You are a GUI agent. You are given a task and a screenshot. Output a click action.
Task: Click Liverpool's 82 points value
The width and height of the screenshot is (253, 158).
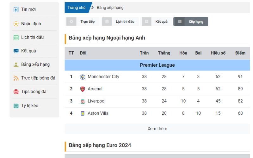240,101
